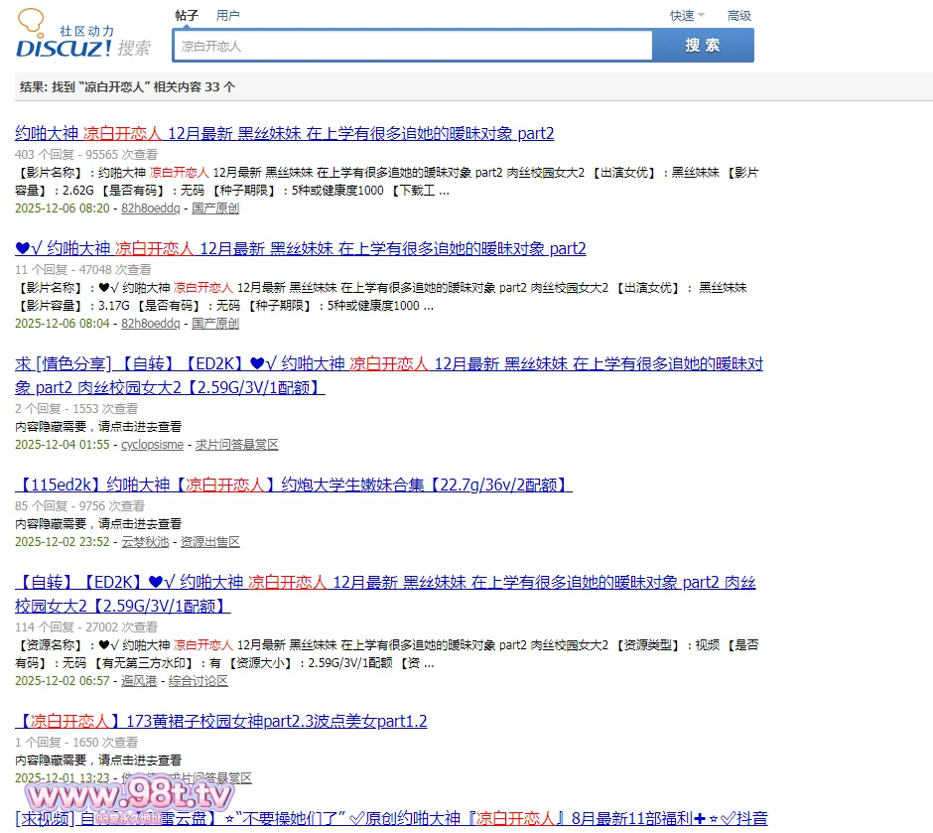Open author profile cyclopsisme
The height and width of the screenshot is (833, 933).
pos(152,445)
